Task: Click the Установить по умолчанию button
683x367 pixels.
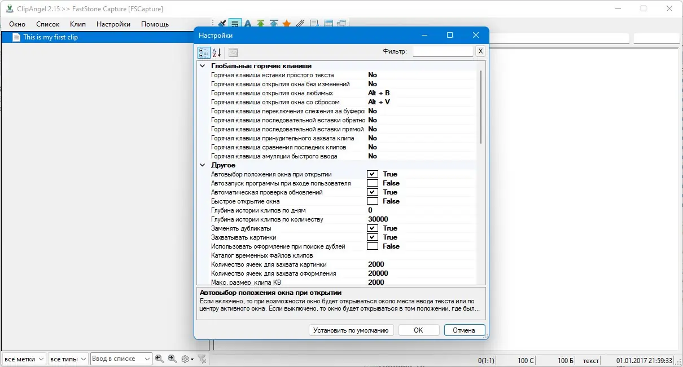Action: (x=351, y=330)
